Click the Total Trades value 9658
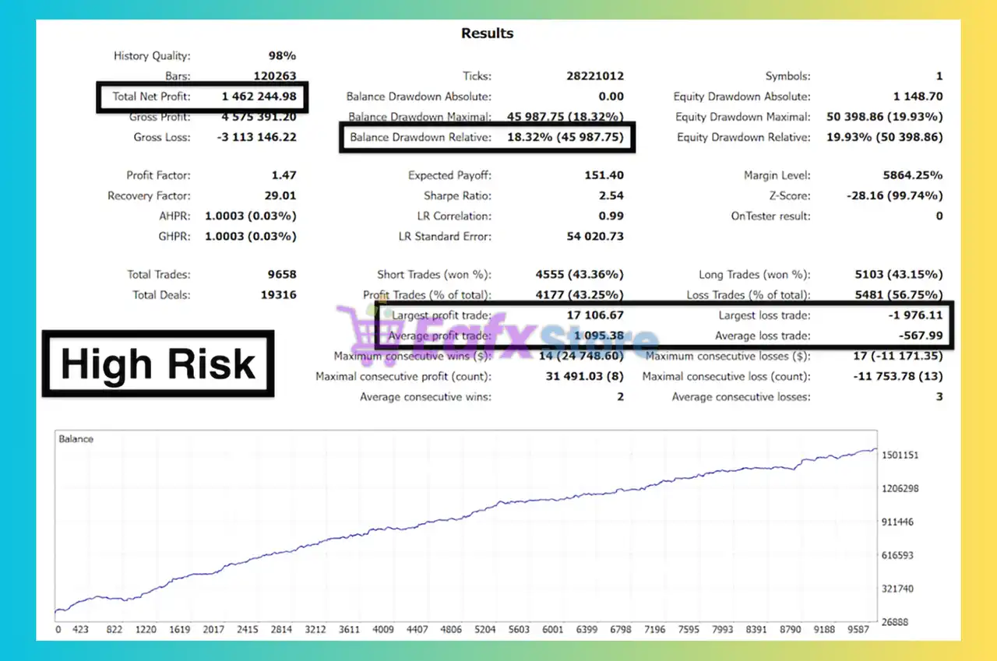The height and width of the screenshot is (661, 997). tap(280, 275)
